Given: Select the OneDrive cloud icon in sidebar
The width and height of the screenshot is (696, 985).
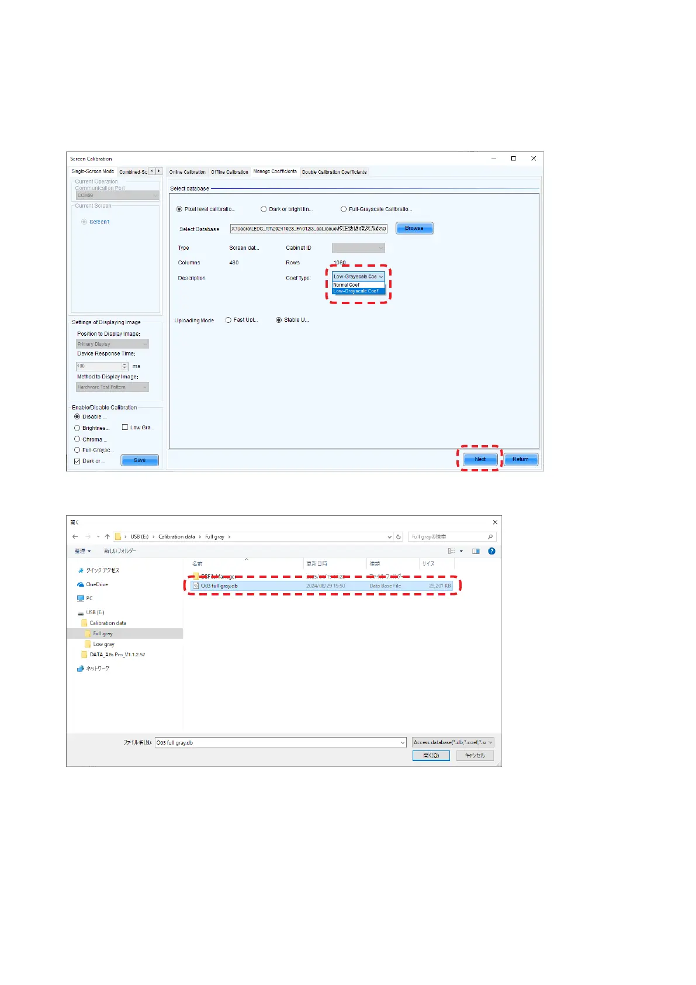Looking at the screenshot, I should [81, 584].
